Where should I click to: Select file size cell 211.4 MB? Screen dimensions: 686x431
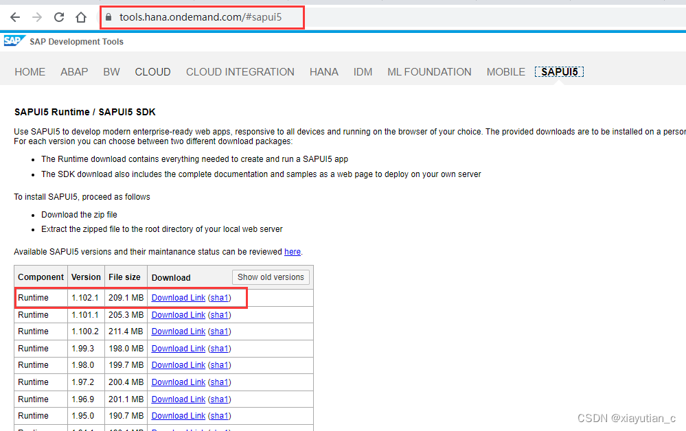click(x=126, y=331)
